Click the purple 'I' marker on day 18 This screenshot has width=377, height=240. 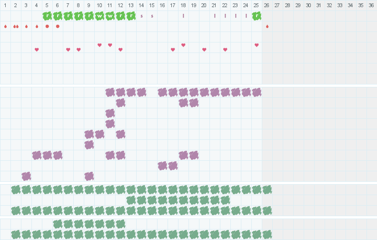pyautogui.click(x=183, y=16)
